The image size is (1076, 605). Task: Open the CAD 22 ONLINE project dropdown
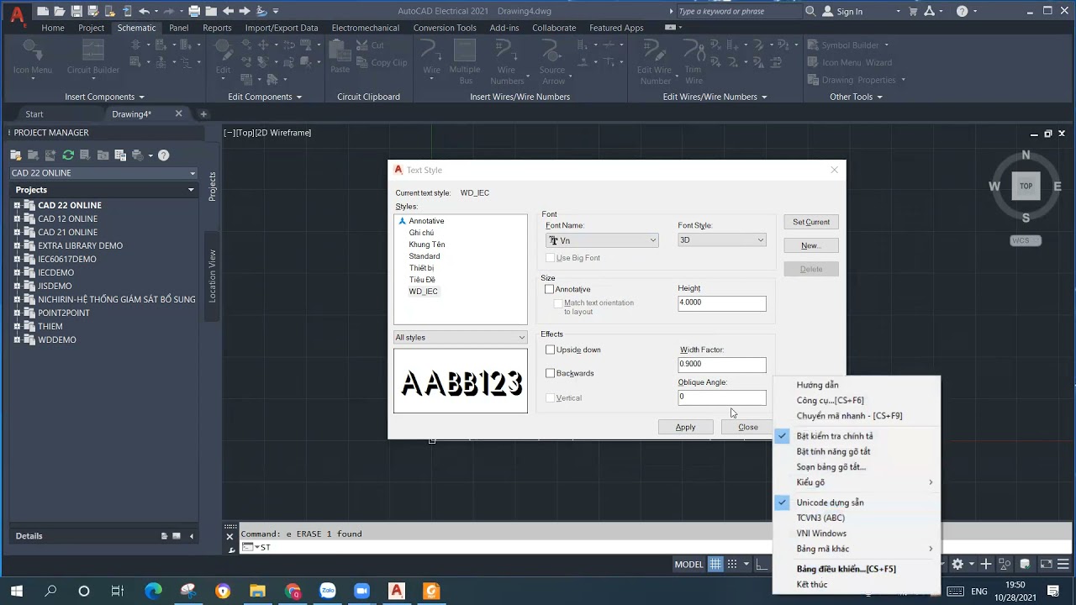tap(103, 173)
